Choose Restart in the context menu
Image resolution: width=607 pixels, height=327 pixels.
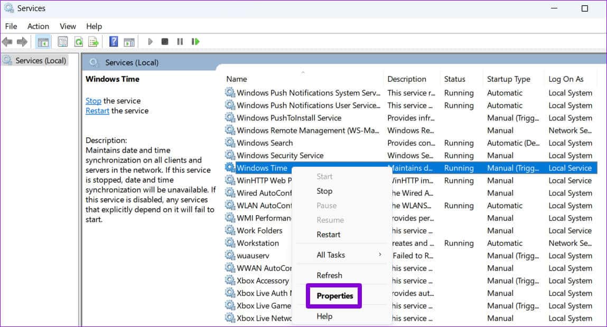(x=328, y=235)
